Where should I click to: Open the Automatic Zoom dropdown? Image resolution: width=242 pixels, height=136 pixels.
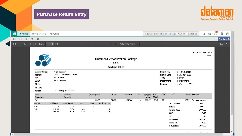(129, 44)
